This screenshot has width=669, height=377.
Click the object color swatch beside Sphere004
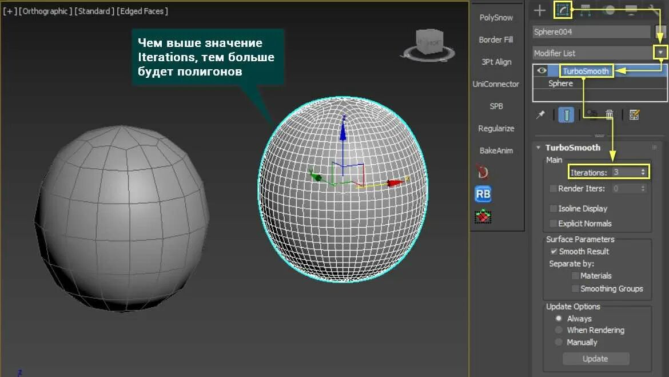660,31
